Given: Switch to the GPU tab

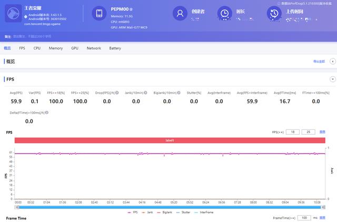Looking at the screenshot, I should click(x=75, y=48).
